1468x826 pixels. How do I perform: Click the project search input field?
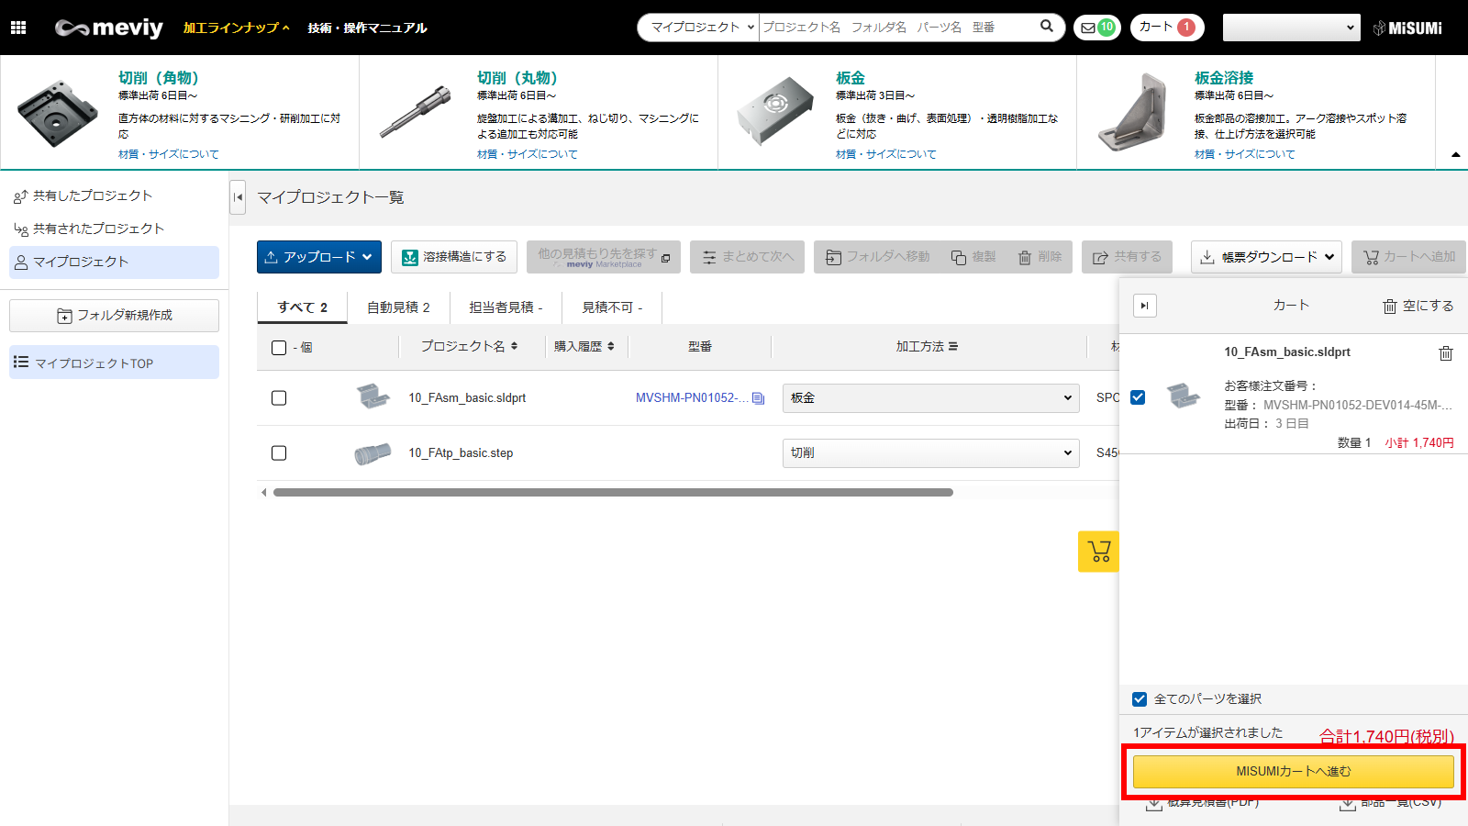897,28
